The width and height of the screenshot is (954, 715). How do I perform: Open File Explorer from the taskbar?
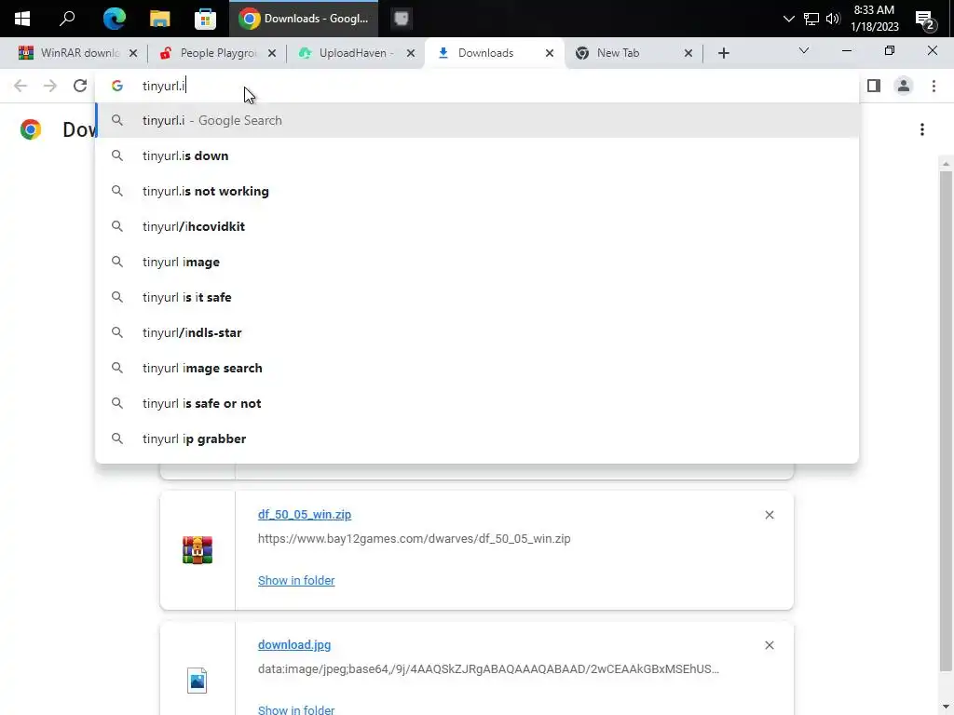click(x=159, y=19)
